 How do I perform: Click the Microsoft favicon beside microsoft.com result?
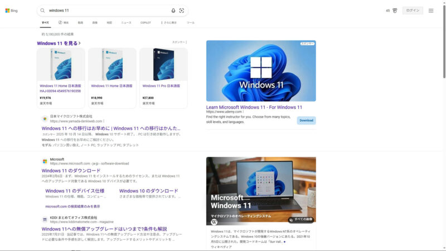click(x=45, y=161)
